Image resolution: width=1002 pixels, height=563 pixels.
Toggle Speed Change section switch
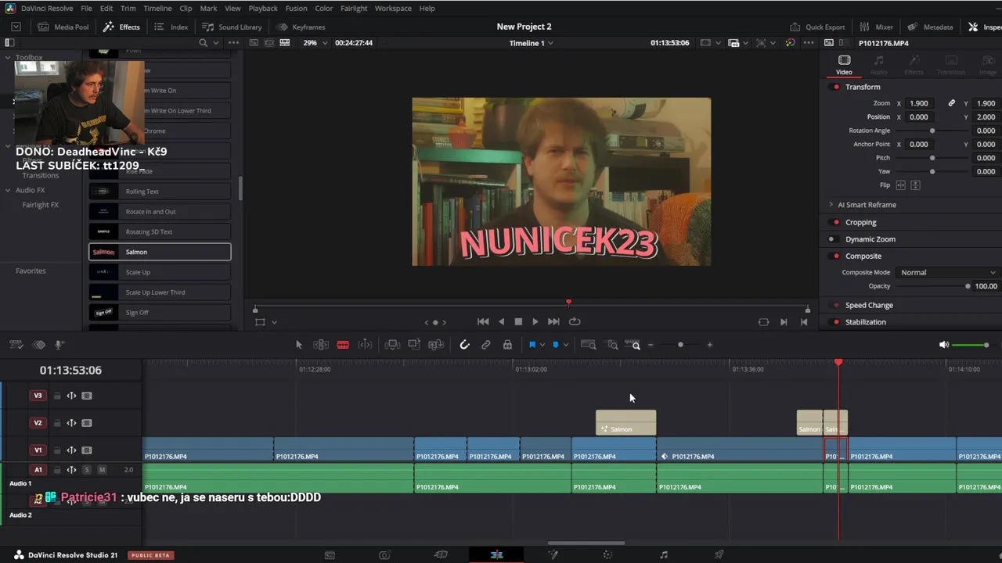836,305
